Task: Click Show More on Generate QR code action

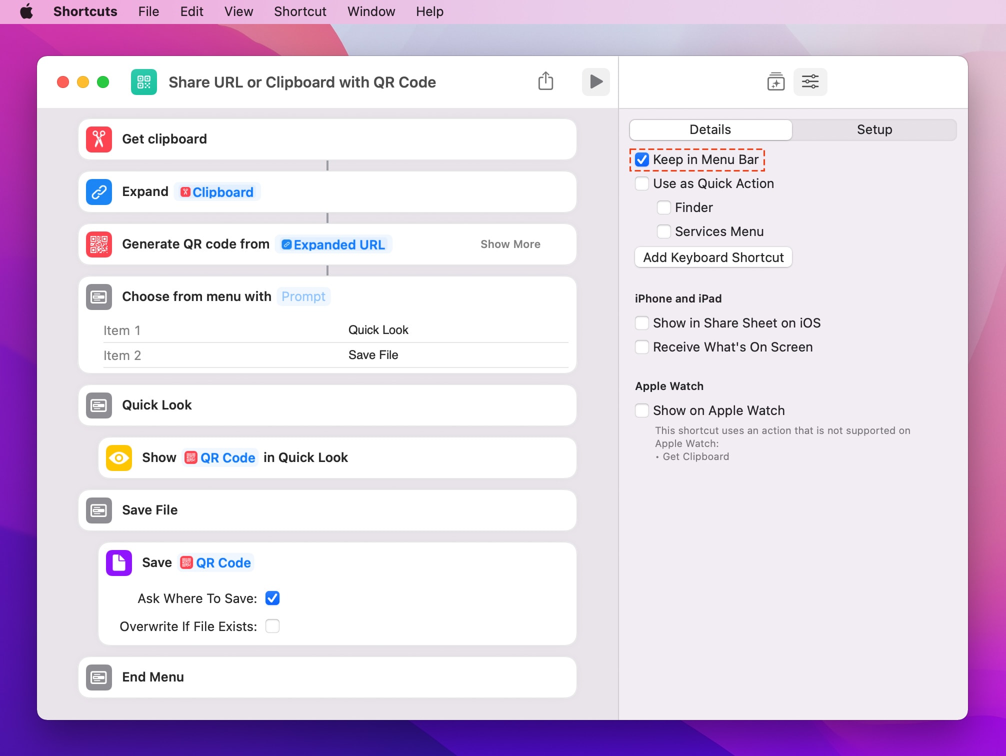Action: tap(510, 244)
